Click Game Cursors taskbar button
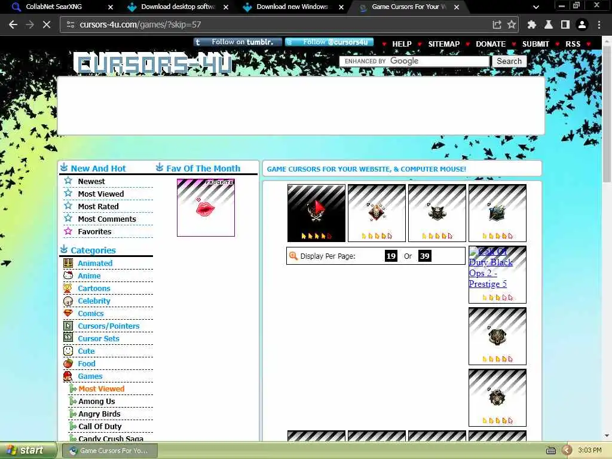The width and height of the screenshot is (612, 459). [110, 451]
